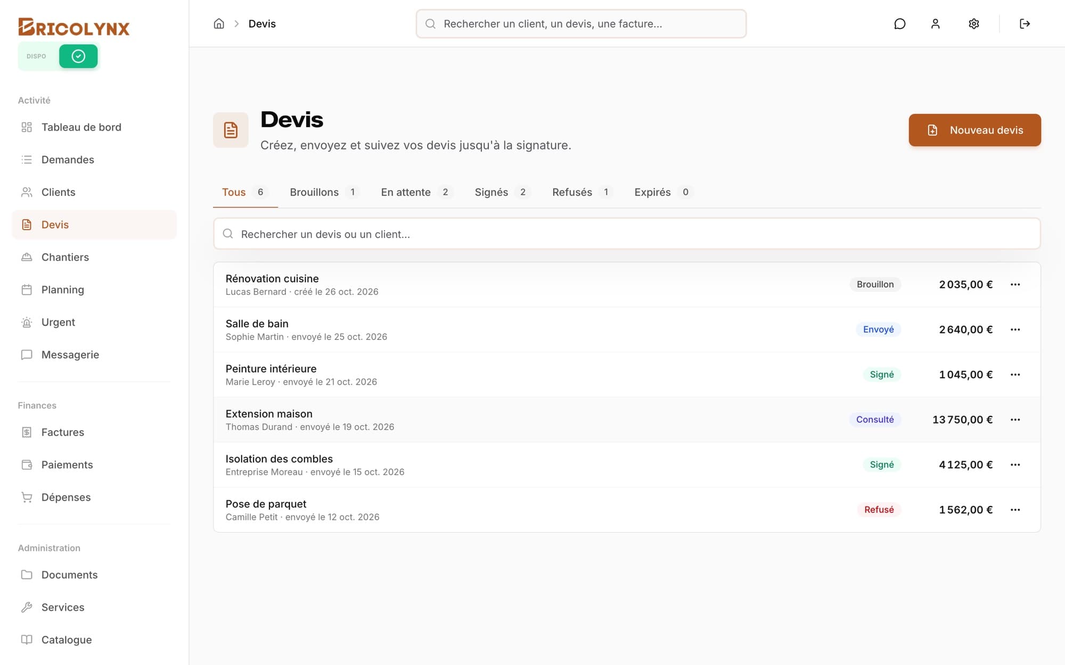This screenshot has width=1065, height=665.
Task: Click the Bricolynx logo
Action: pyautogui.click(x=73, y=27)
